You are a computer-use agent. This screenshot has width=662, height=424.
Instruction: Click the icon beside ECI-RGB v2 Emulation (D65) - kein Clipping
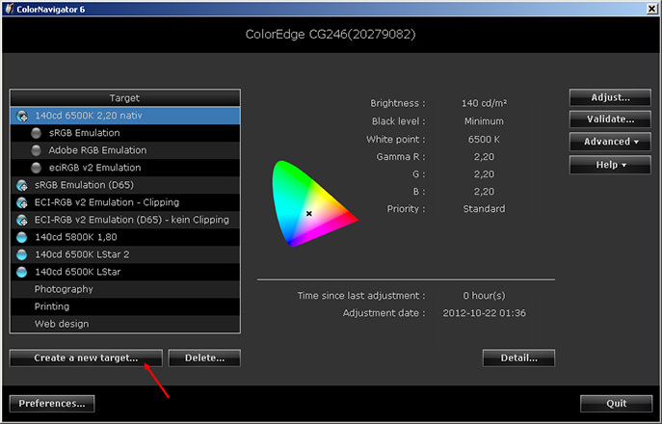coord(22,220)
